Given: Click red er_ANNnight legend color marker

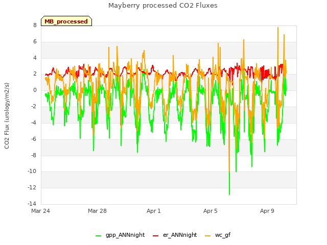Looking at the screenshot, I should 155,236.
